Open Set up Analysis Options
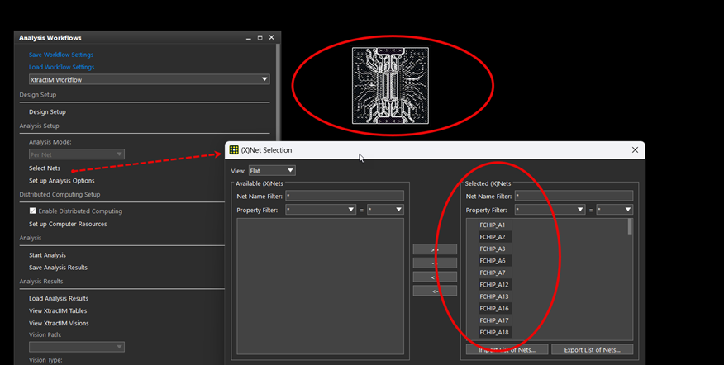 (x=61, y=180)
